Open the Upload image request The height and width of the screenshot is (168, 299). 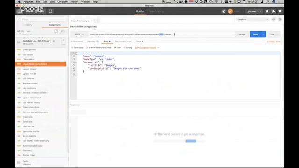(41, 69)
